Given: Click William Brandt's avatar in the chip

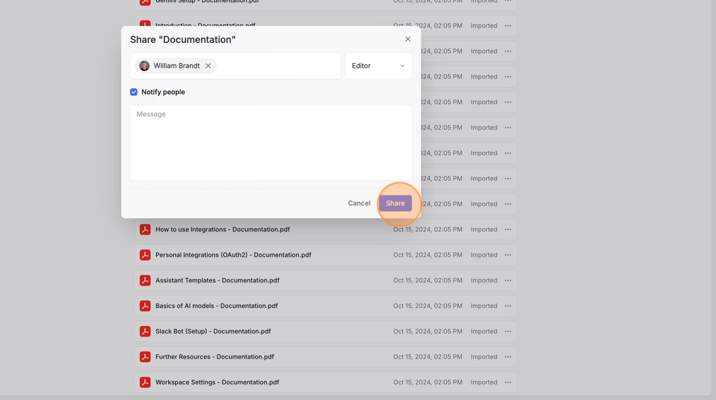Looking at the screenshot, I should point(144,66).
